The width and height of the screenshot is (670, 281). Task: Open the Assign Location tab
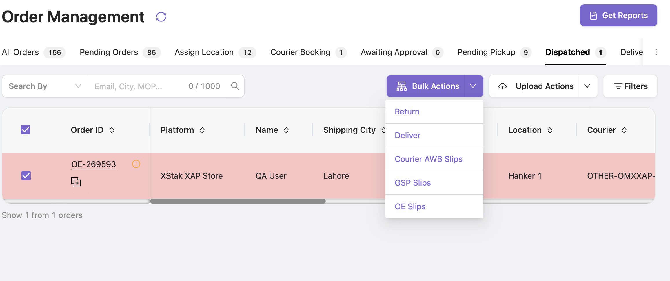[x=215, y=52]
